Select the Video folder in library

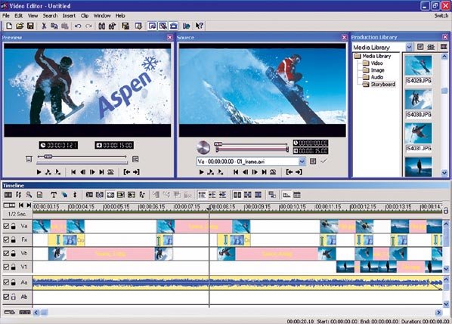coord(373,63)
